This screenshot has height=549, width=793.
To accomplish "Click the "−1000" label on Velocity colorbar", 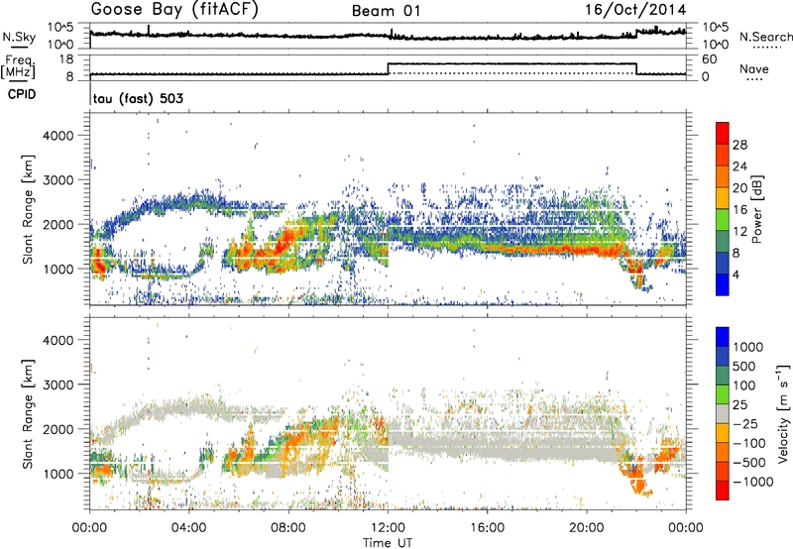I will [x=753, y=482].
